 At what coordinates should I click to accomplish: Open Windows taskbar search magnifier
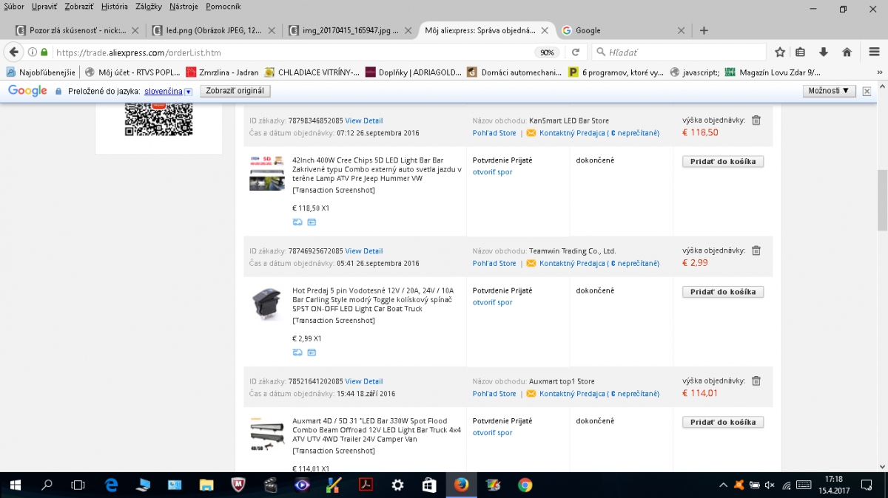click(x=47, y=485)
